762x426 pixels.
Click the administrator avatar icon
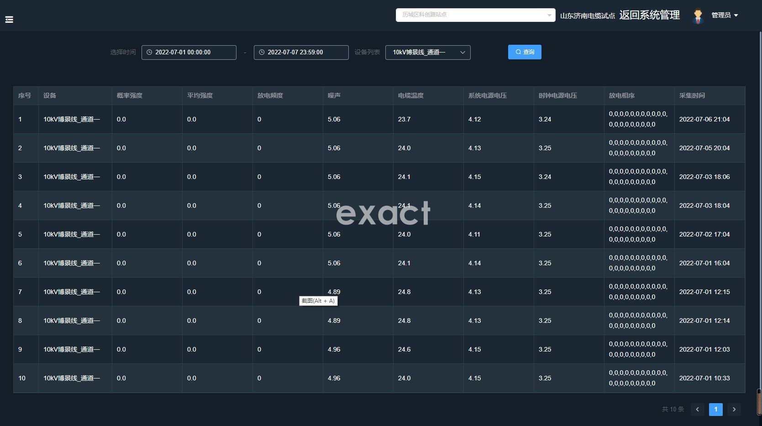tap(697, 16)
